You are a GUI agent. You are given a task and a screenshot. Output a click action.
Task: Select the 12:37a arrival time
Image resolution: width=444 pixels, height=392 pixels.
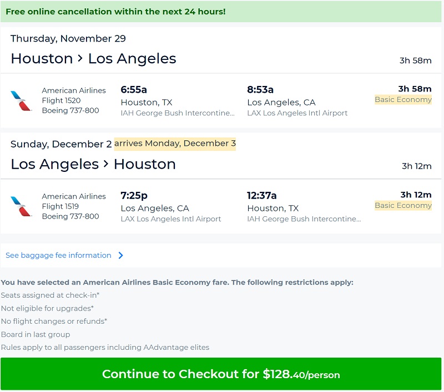point(262,195)
